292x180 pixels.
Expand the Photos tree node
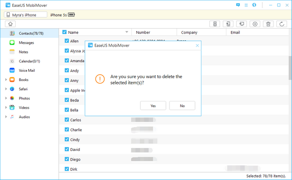point(6,98)
